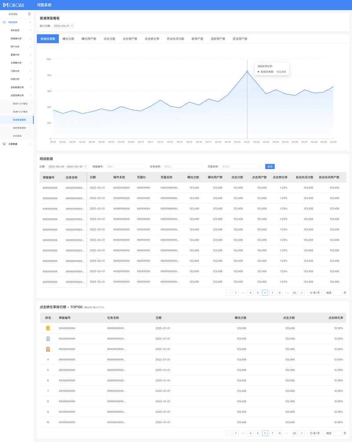The image size is (352, 442).
Task: Expand the 订购分析 submenu arrow
Action: click(30, 71)
